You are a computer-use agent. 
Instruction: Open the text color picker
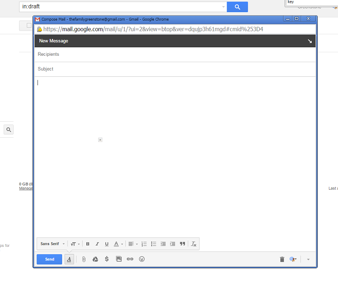coord(118,244)
